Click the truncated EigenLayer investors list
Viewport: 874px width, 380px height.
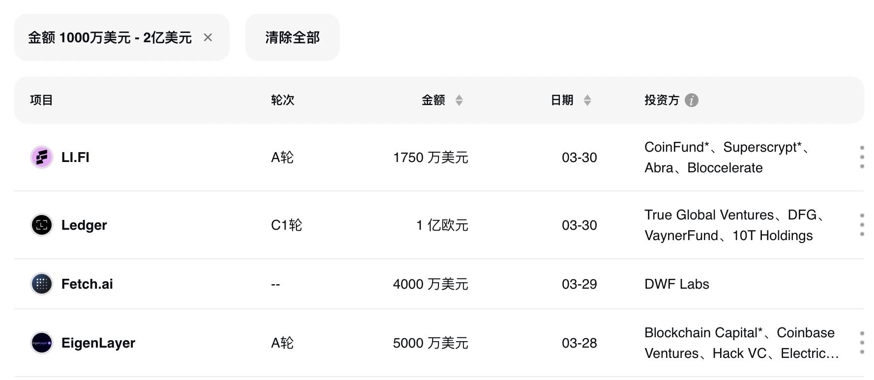[x=741, y=343]
